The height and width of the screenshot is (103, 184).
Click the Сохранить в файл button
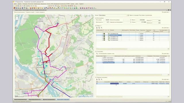pos(30,12)
